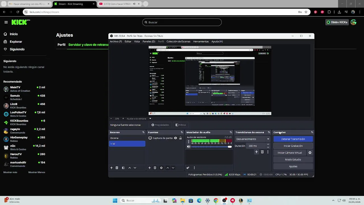Image resolution: width=364 pixels, height=205 pixels.
Task: Open Google Chrome from the taskbar
Action: [216, 200]
